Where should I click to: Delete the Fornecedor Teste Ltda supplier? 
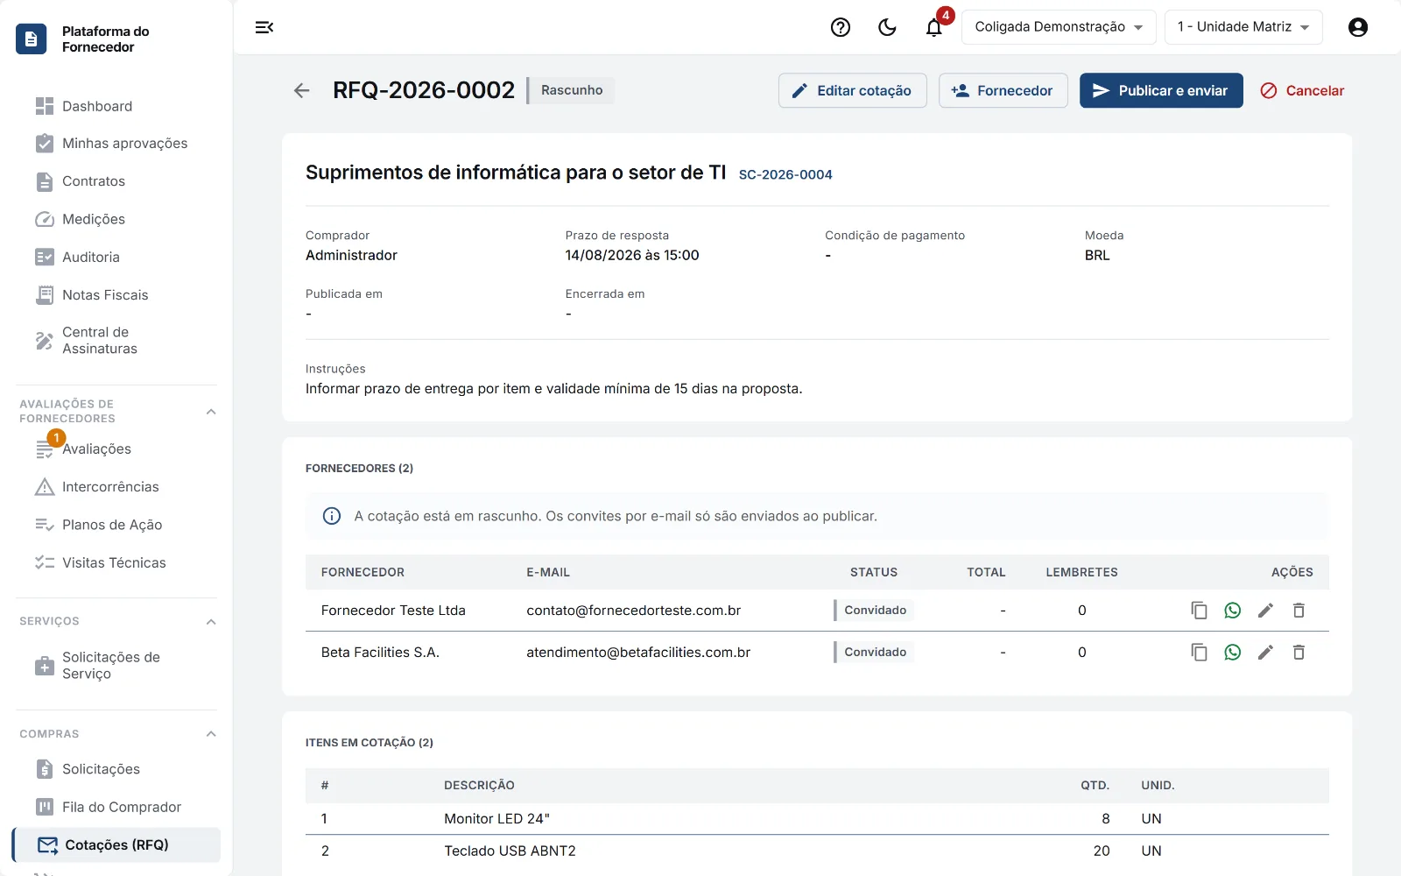(1299, 611)
